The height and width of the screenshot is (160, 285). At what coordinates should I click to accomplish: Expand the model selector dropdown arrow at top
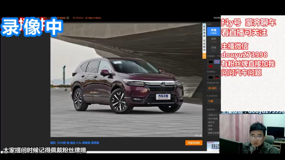click(x=68, y=18)
